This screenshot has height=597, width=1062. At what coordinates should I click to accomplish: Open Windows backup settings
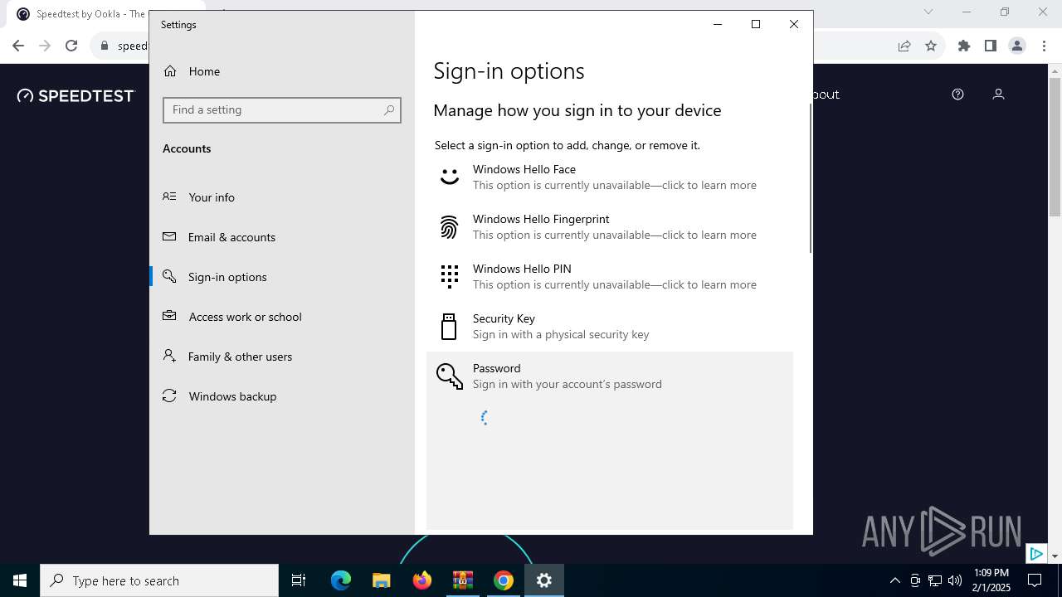coord(281,396)
